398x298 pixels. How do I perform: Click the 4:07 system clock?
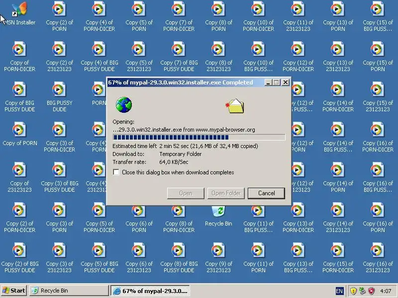[x=386, y=291]
